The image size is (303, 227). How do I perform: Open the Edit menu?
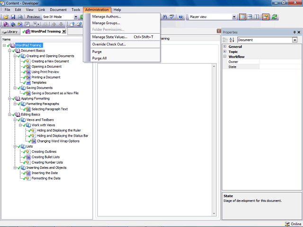pos(18,9)
